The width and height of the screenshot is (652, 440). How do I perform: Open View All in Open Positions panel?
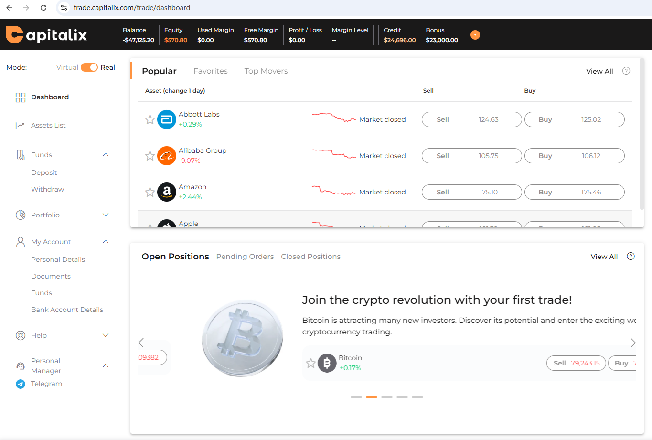pyautogui.click(x=604, y=257)
